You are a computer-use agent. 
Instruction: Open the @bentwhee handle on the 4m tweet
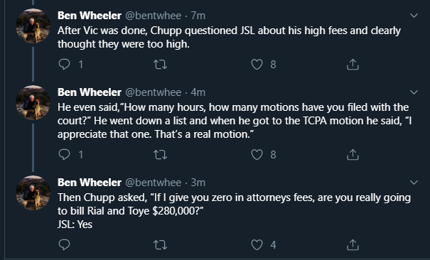[x=153, y=92]
